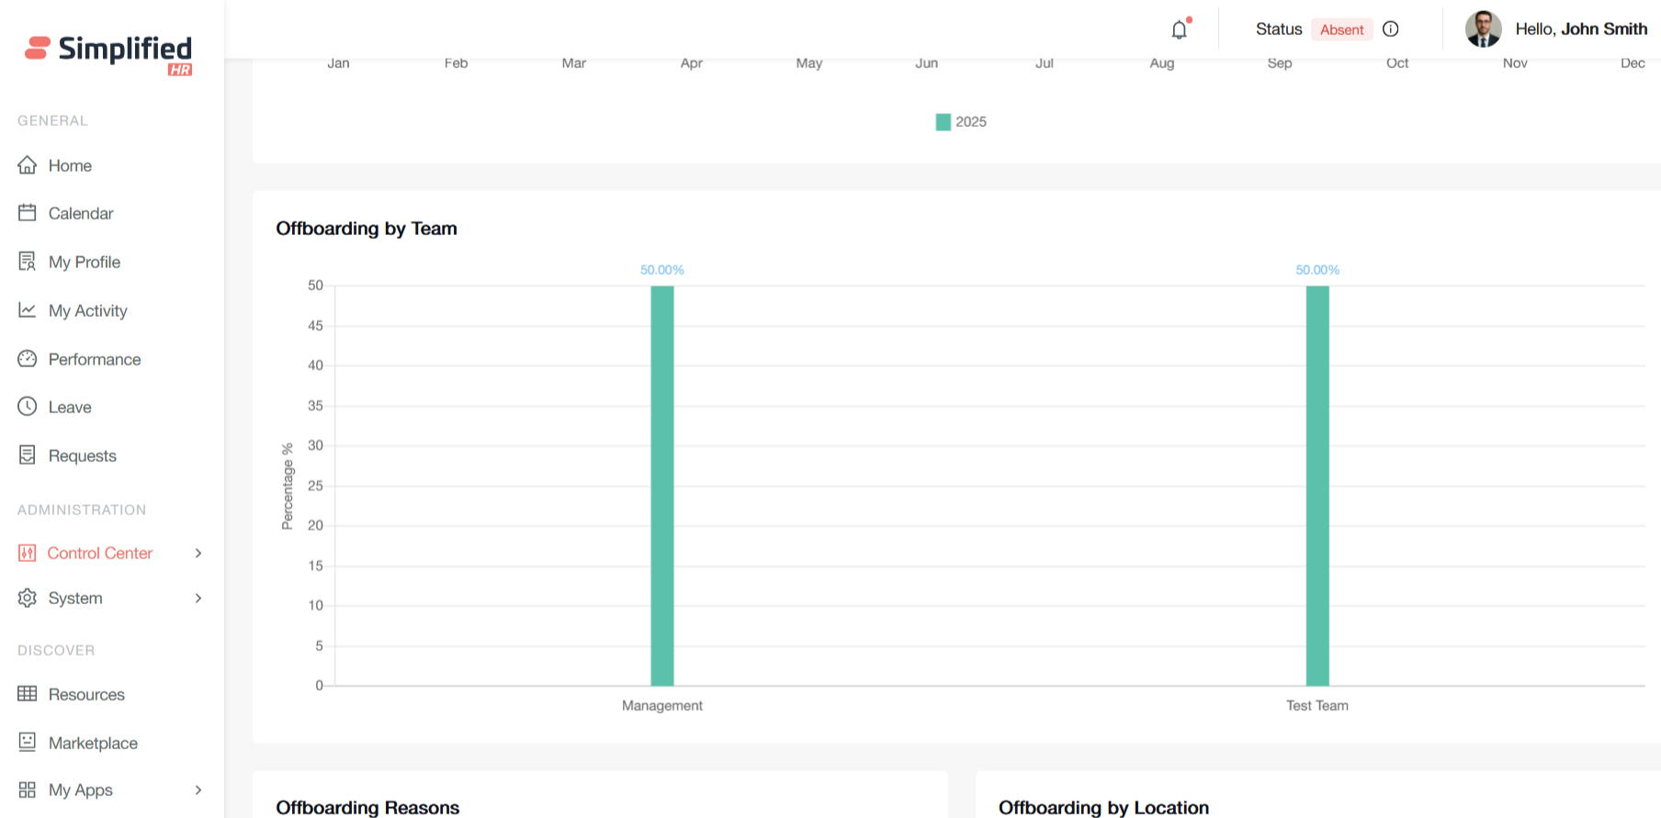
Task: Go to Marketplace in the sidebar
Action: click(x=92, y=743)
